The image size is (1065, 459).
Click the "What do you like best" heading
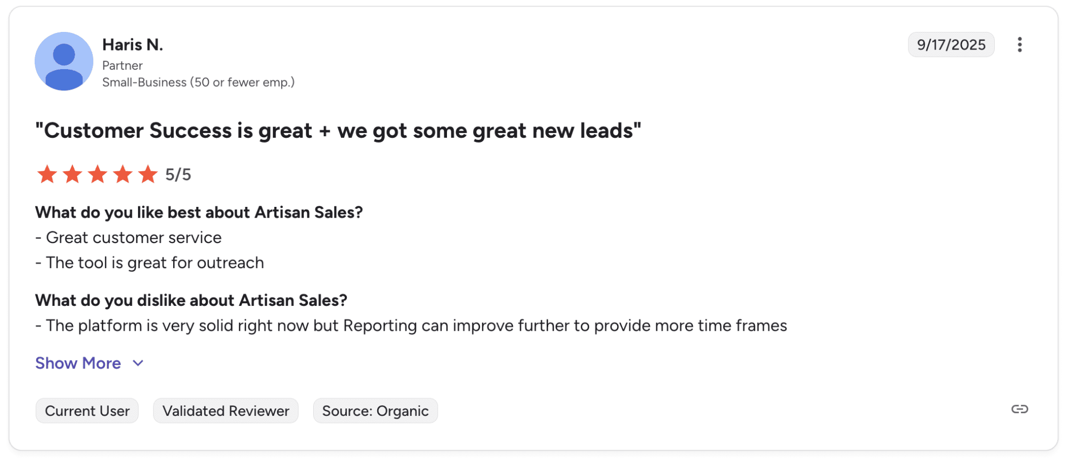coord(199,213)
